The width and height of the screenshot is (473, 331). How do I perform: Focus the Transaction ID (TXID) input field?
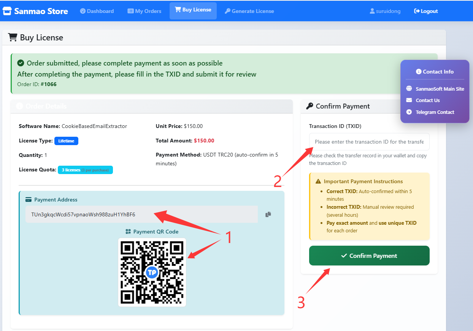[x=369, y=142]
